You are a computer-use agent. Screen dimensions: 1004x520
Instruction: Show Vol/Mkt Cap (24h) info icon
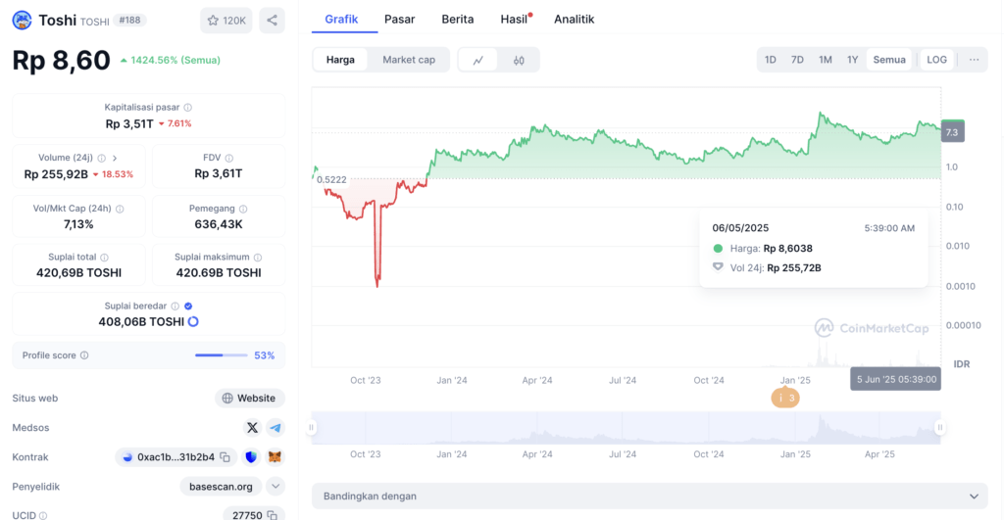120,209
